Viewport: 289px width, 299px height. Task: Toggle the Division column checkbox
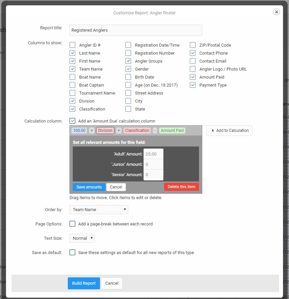pyautogui.click(x=72, y=101)
